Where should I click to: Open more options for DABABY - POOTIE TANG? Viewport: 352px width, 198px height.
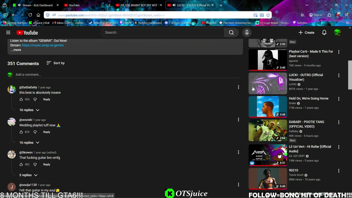pyautogui.click(x=339, y=122)
